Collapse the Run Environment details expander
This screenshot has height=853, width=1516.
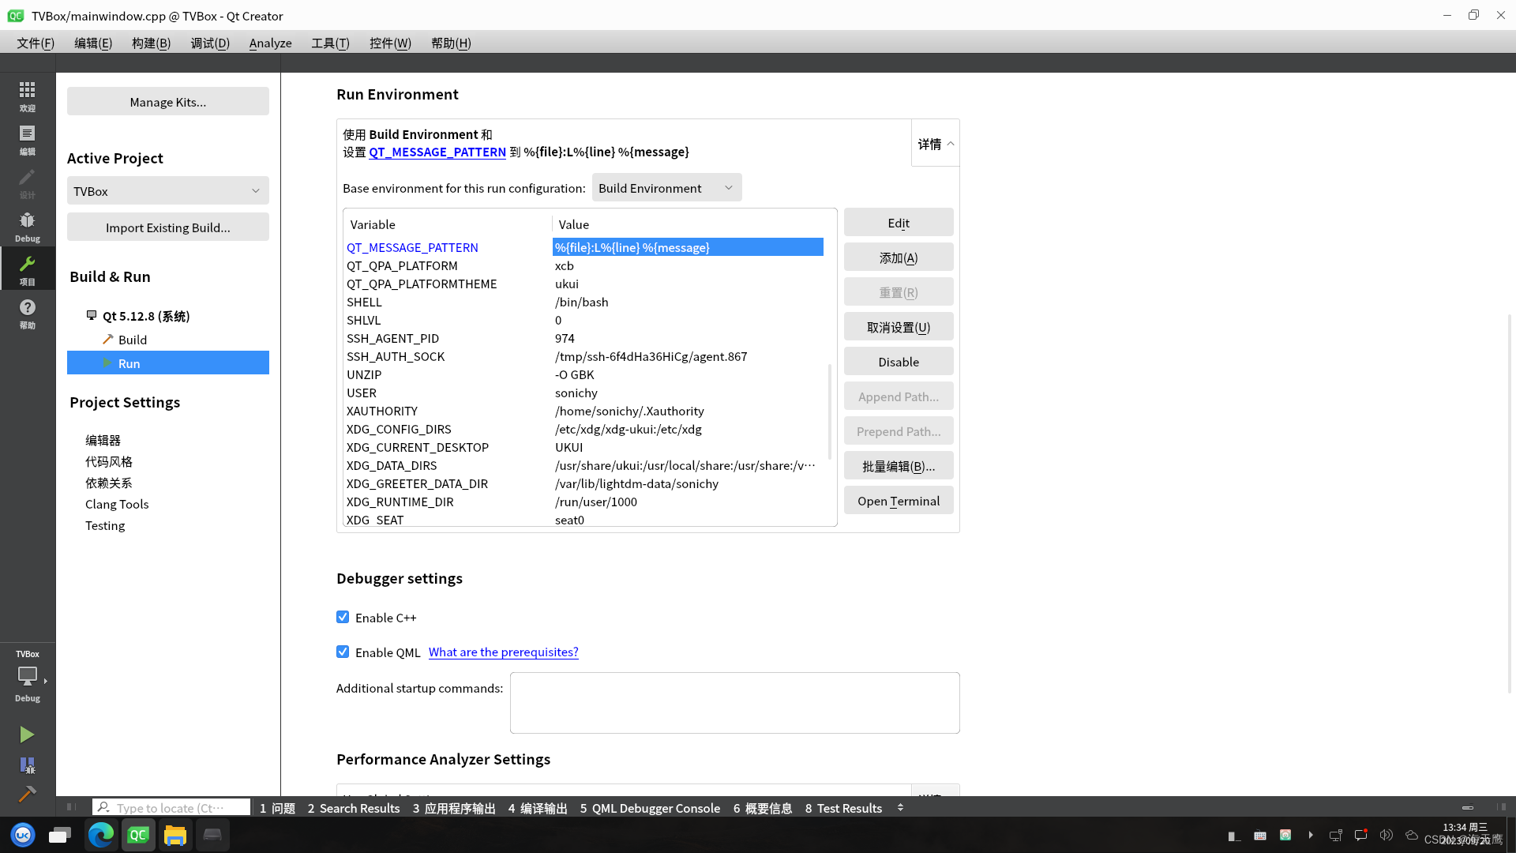(x=936, y=144)
